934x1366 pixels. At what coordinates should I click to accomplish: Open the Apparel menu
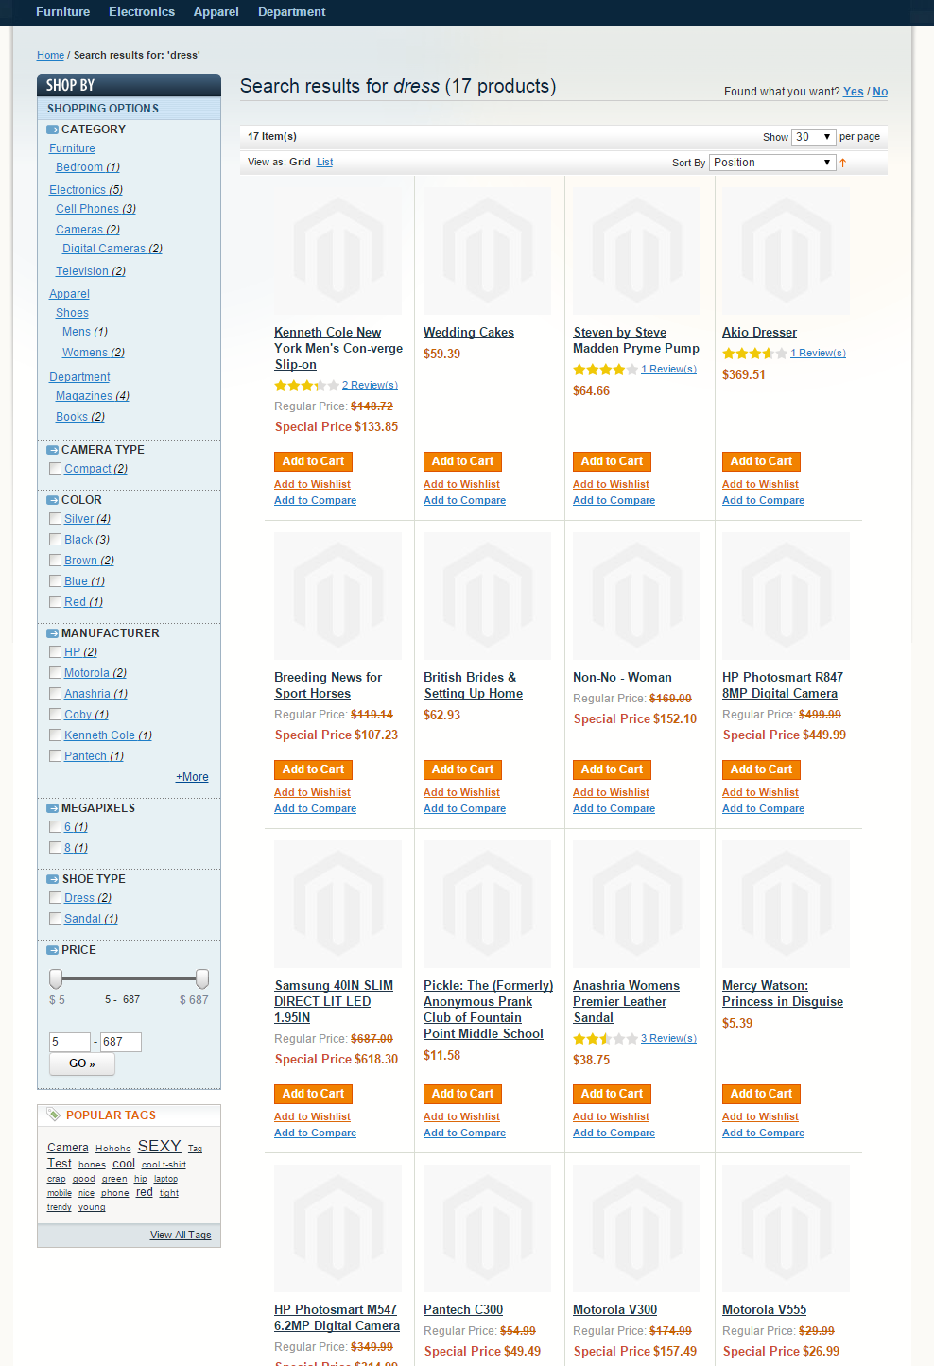(x=216, y=12)
